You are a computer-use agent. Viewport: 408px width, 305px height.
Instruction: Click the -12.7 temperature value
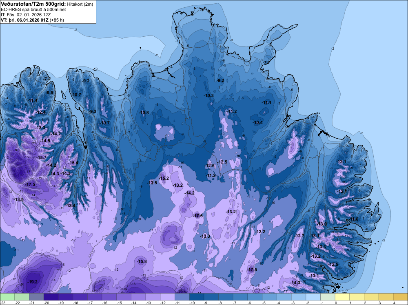click(x=299, y=236)
